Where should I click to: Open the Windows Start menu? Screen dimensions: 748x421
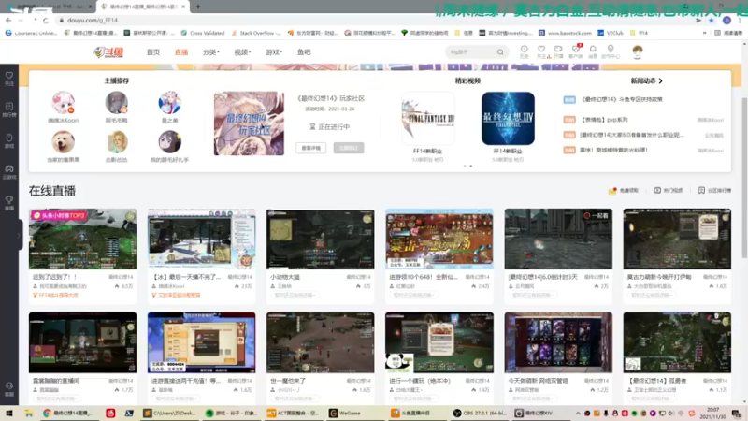[x=9, y=413]
